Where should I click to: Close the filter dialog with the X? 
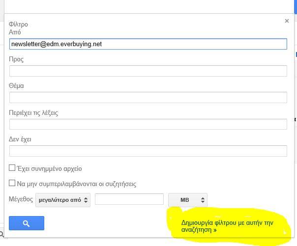coord(287,21)
